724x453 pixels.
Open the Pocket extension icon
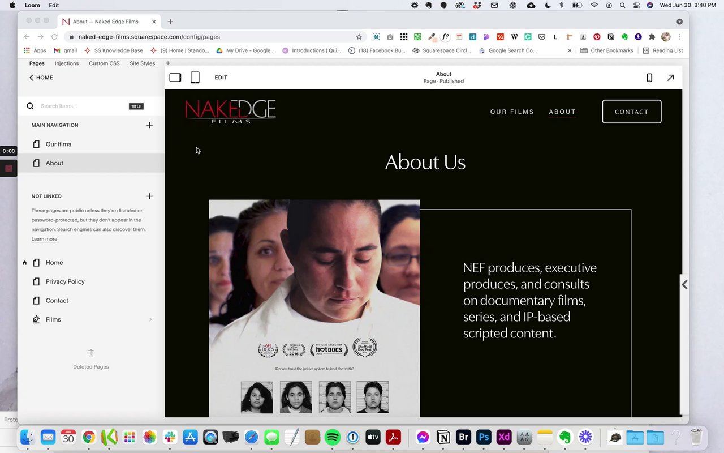click(541, 37)
